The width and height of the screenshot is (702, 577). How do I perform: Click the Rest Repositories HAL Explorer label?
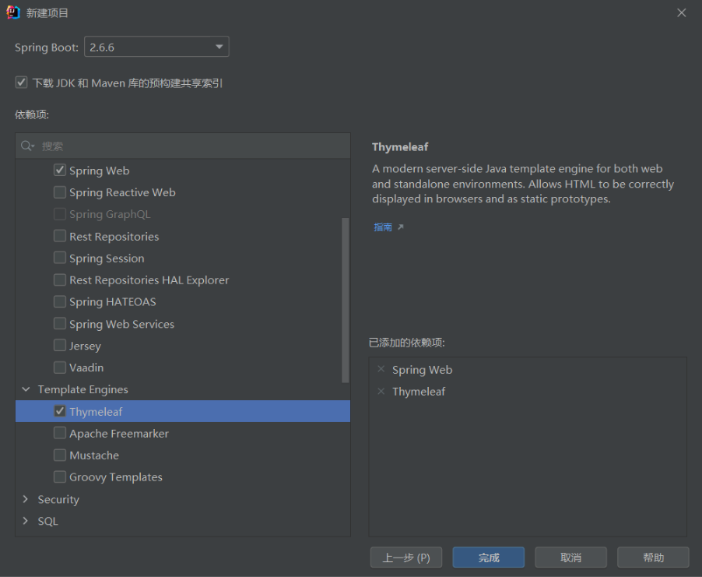pos(149,280)
